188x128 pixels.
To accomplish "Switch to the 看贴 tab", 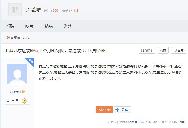I will (10, 26).
